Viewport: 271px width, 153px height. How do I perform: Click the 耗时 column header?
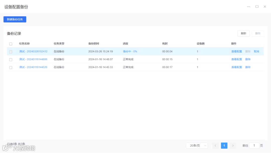165,44
